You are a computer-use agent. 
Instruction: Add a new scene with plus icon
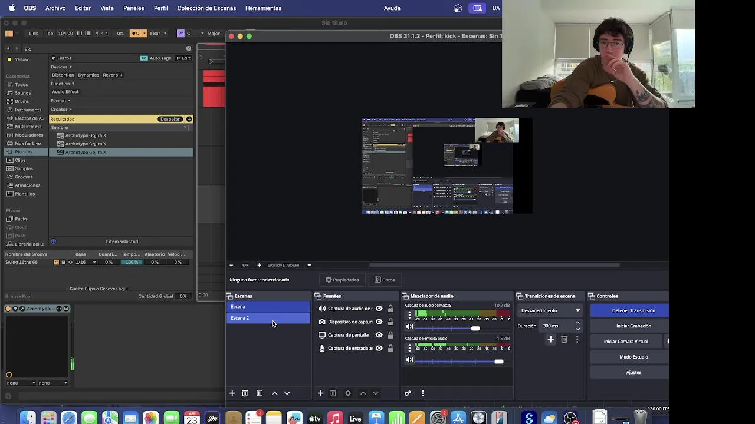pos(232,393)
